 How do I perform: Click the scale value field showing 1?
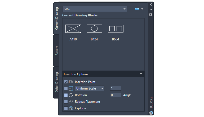[116, 88]
